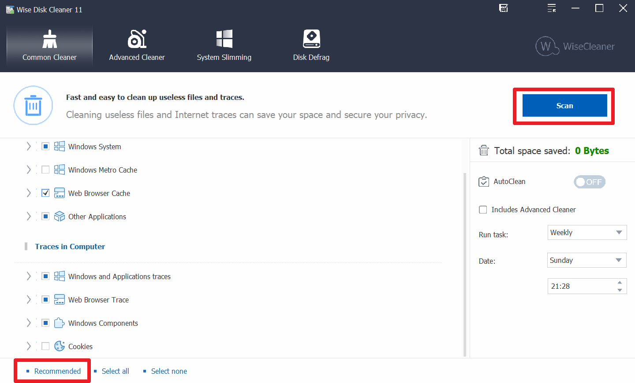Screen dimensions: 635x383
Task: Click the Windows Metro Cache icon
Action: click(x=60, y=169)
